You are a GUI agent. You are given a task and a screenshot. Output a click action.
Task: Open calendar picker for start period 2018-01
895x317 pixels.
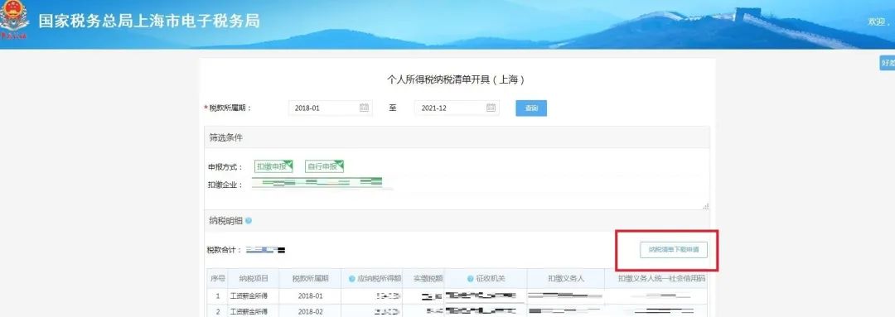tap(364, 108)
